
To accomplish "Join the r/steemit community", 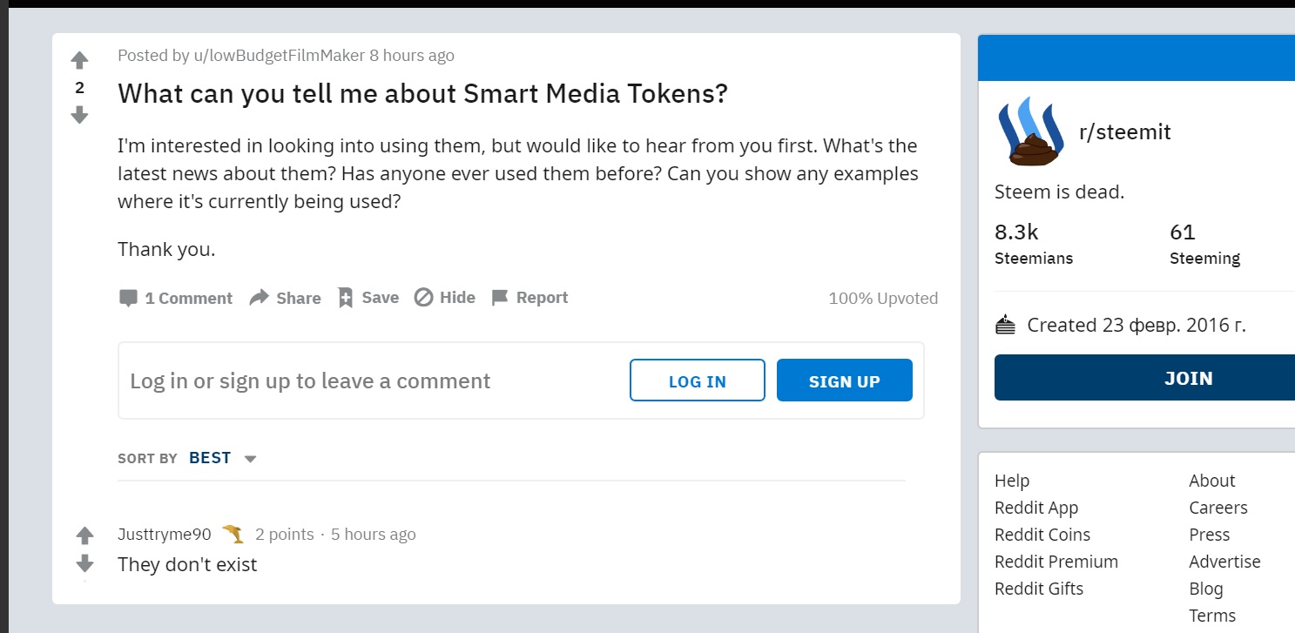I will click(x=1188, y=378).
